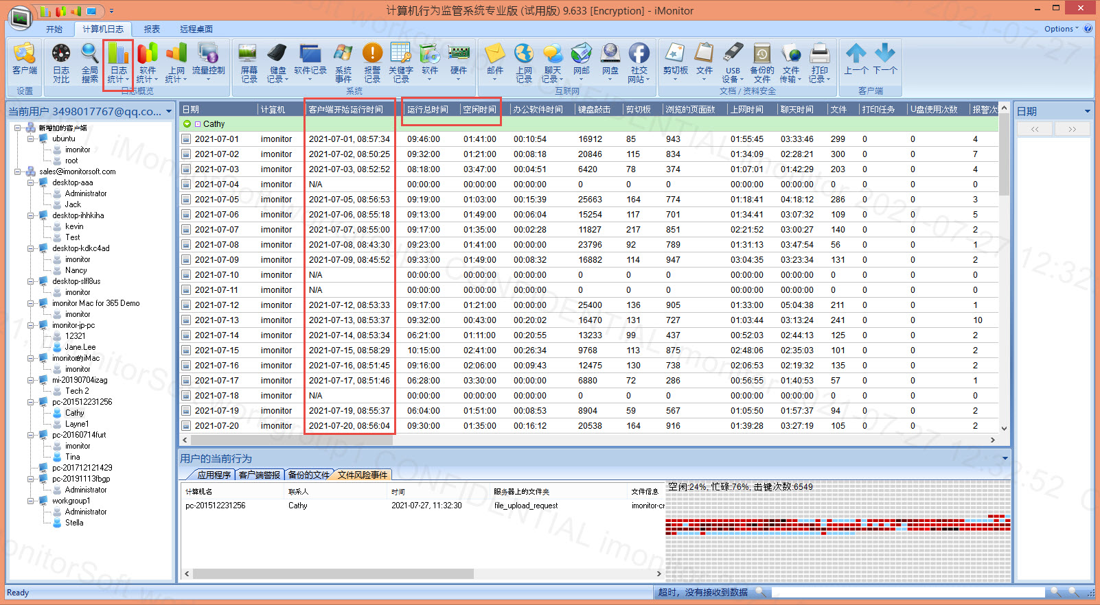1100x605 pixels.
Task: Open 屏幕记录 screen records
Action: (x=249, y=63)
